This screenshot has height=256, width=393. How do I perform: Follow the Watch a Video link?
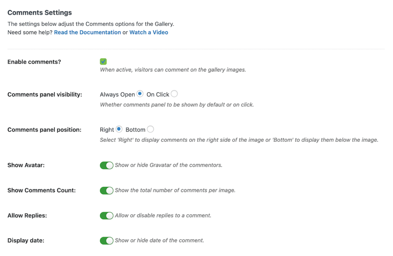coord(149,32)
